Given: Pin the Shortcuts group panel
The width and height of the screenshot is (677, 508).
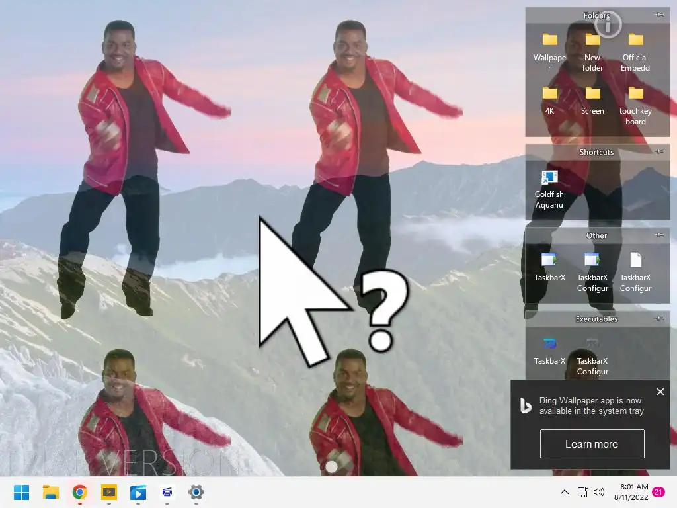Looking at the screenshot, I should [x=659, y=151].
